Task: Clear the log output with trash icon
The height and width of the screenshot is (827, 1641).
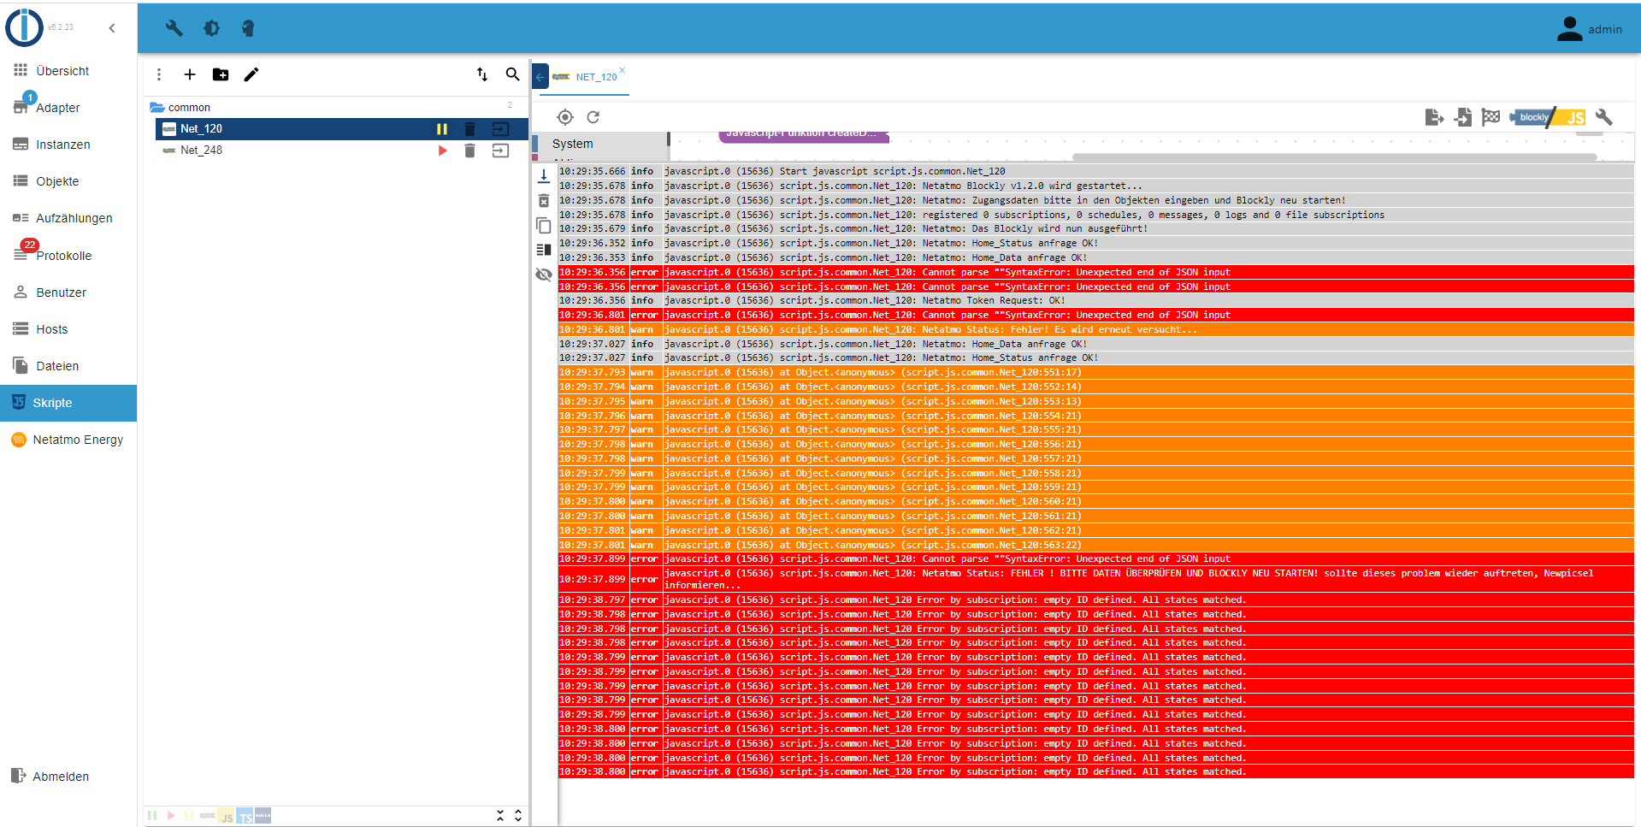Action: coord(544,201)
